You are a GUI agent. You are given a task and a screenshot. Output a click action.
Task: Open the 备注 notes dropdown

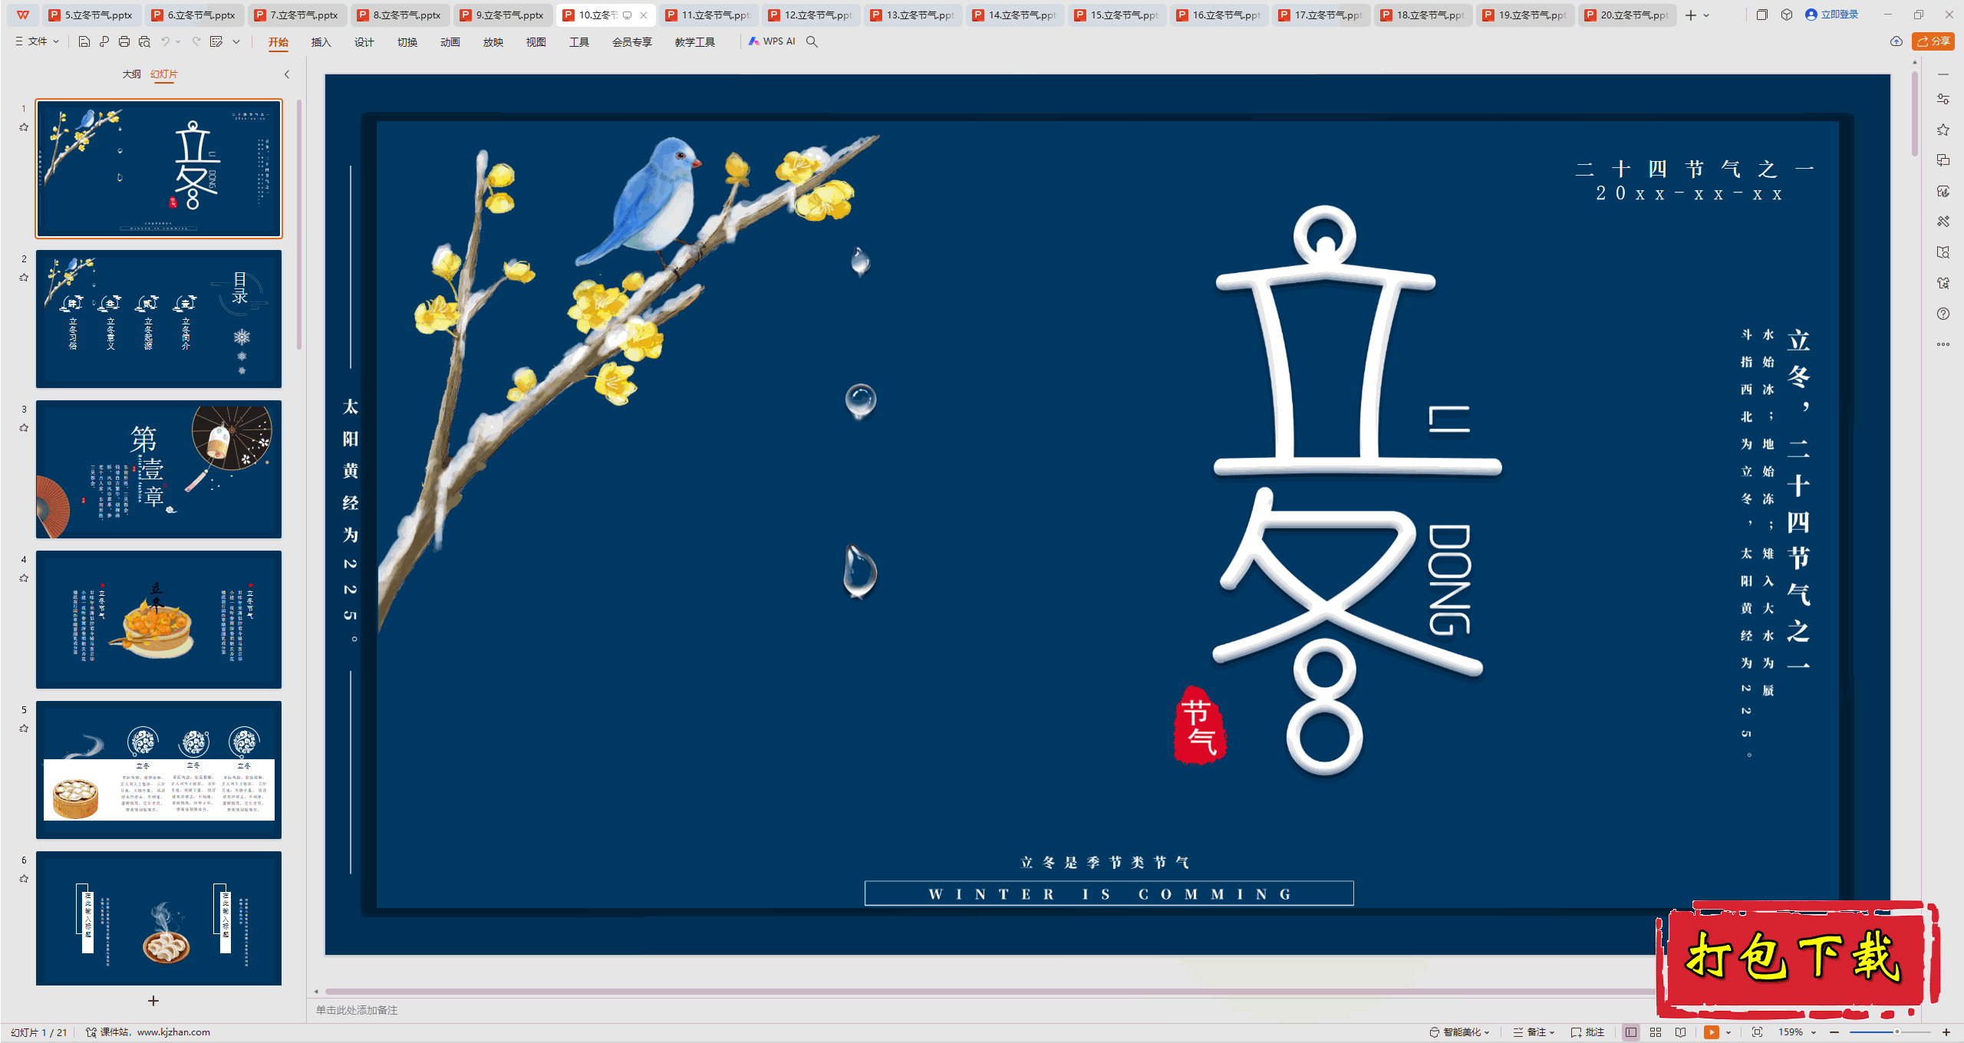(x=1534, y=1032)
